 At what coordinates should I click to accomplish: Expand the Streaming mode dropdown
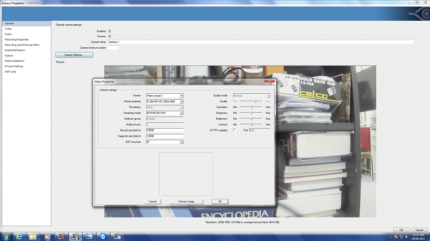[x=181, y=113]
